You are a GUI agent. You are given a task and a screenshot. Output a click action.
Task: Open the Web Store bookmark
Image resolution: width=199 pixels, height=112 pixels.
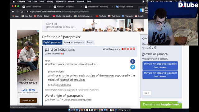click(x=114, y=16)
